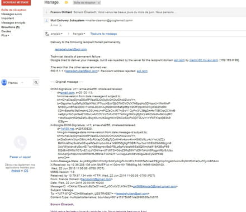Expand the Plus menu in sidebar
Image resolution: width=246 pixels, height=212 pixels.
(5, 35)
